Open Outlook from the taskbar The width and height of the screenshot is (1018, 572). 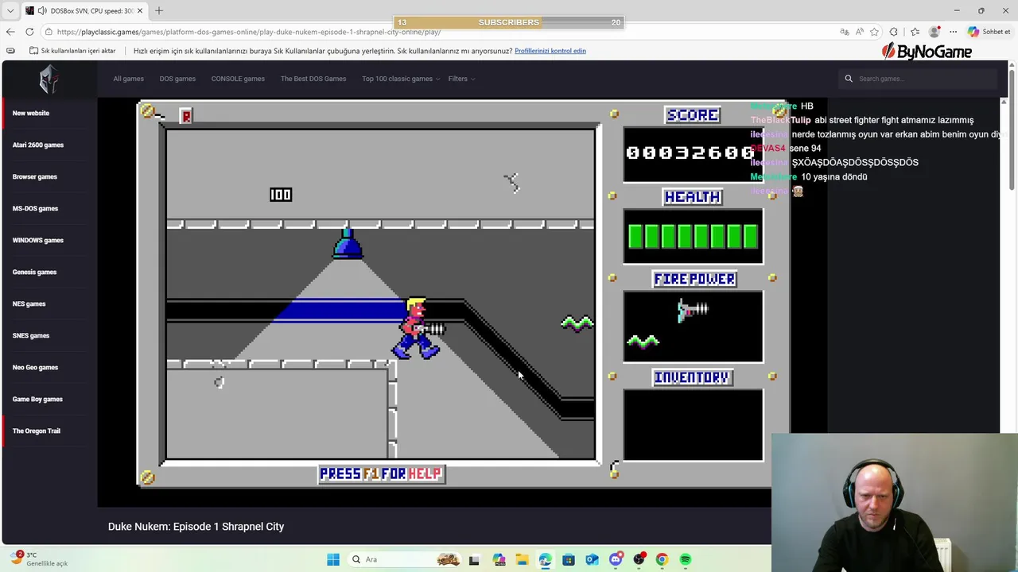(x=592, y=559)
